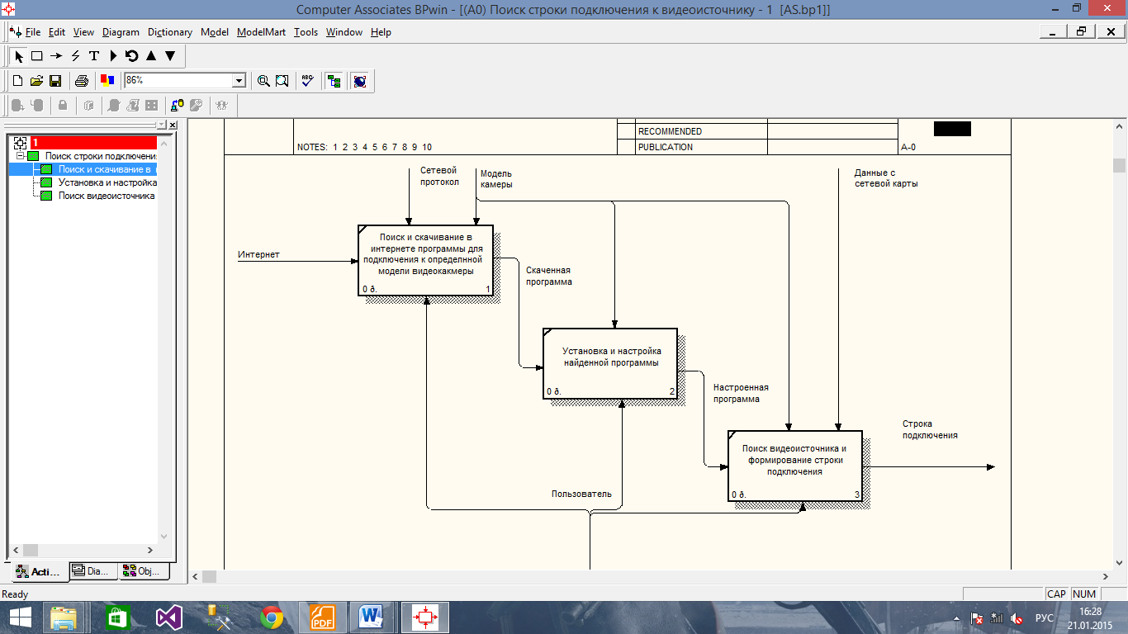Toggle the Model Explorer tree button
The image size is (1128, 634).
[x=334, y=81]
